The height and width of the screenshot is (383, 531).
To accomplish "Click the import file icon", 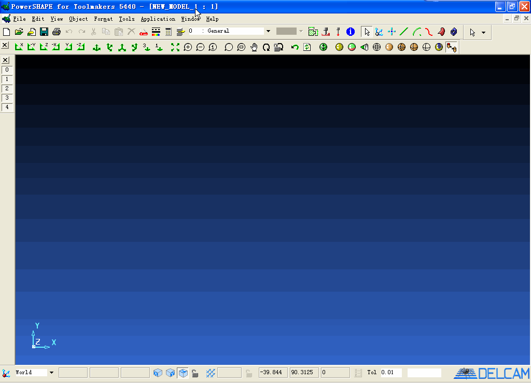I will pyautogui.click(x=32, y=32).
